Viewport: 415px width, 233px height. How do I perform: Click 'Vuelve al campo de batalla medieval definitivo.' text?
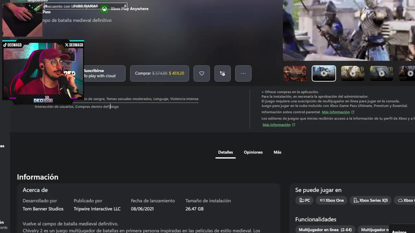coord(70,224)
